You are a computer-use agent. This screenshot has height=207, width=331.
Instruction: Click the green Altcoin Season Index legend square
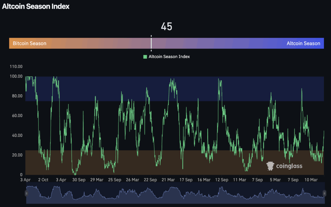click(x=145, y=57)
